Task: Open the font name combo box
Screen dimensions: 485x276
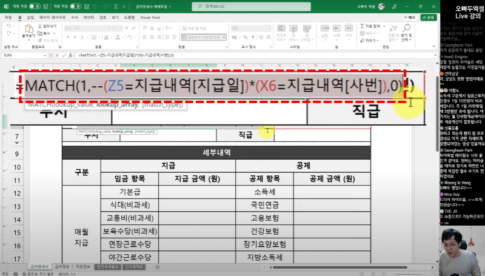Action: [x=87, y=28]
